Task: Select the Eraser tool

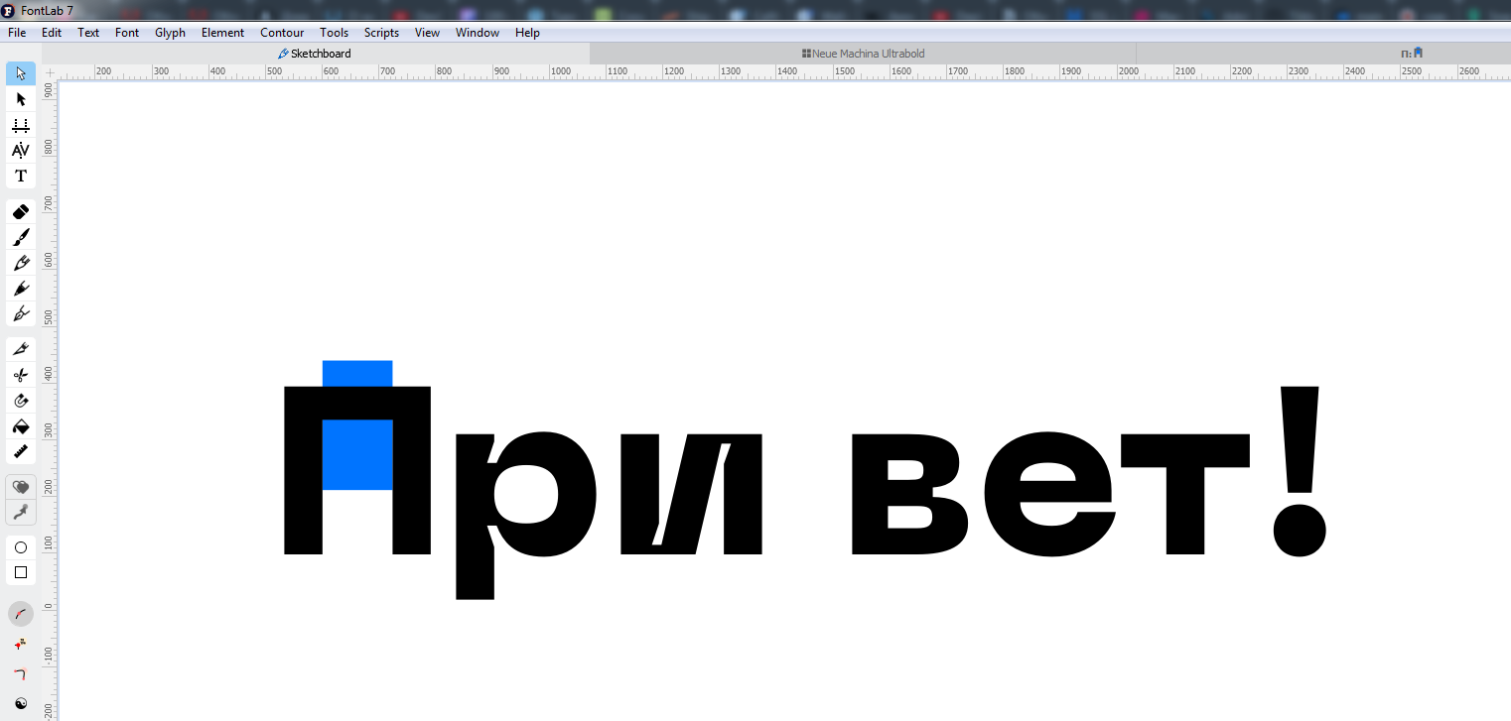Action: click(x=21, y=211)
